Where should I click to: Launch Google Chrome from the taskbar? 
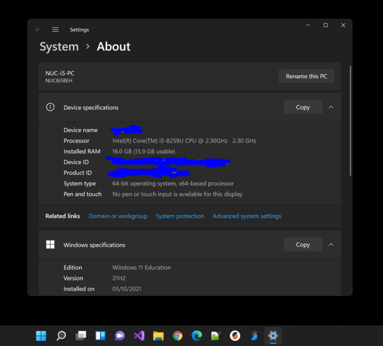click(x=177, y=336)
